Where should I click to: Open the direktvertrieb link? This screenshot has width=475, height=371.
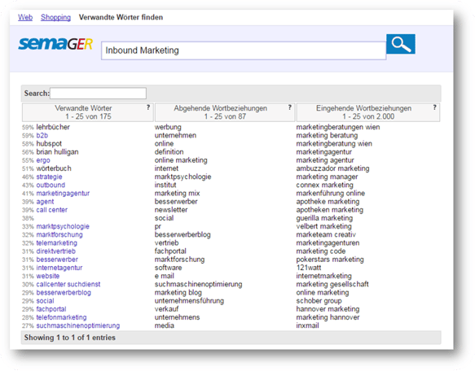[x=55, y=251]
